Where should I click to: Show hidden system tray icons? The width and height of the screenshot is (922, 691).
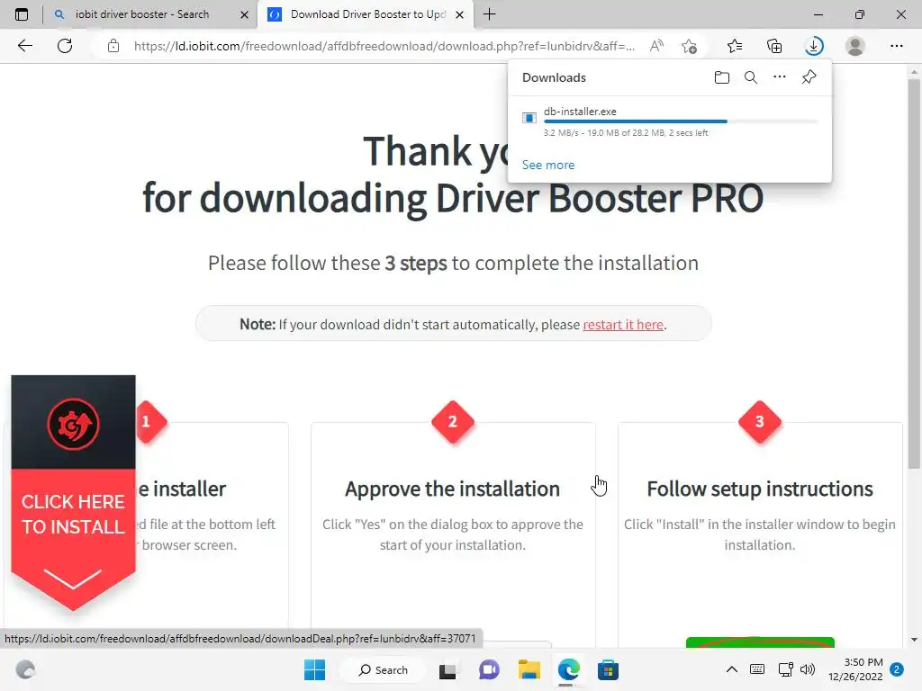pos(731,669)
